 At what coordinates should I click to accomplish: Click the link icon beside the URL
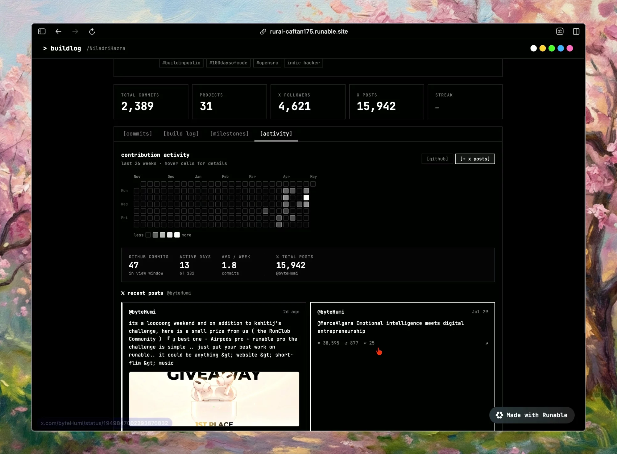click(x=263, y=32)
